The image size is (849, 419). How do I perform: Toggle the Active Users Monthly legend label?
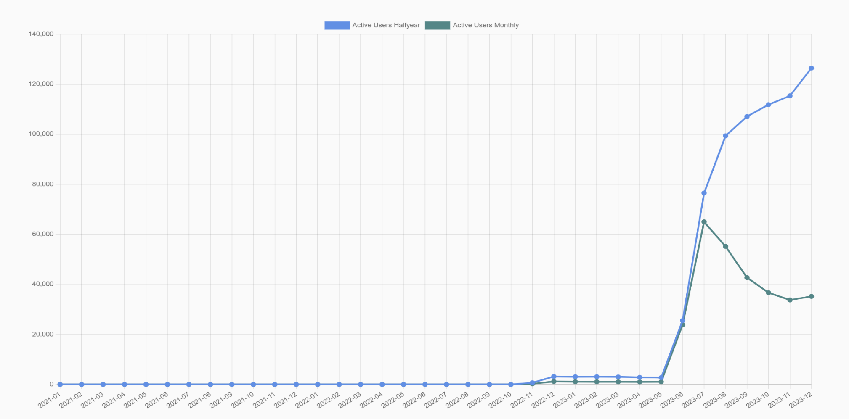[x=486, y=25]
